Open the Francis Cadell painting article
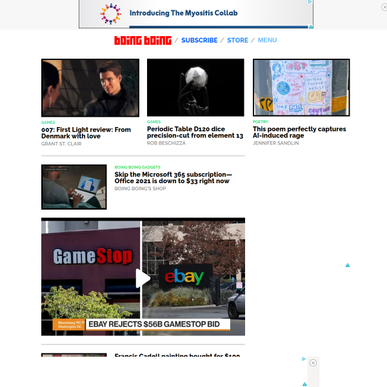This screenshot has width=387, height=387. (x=177, y=355)
